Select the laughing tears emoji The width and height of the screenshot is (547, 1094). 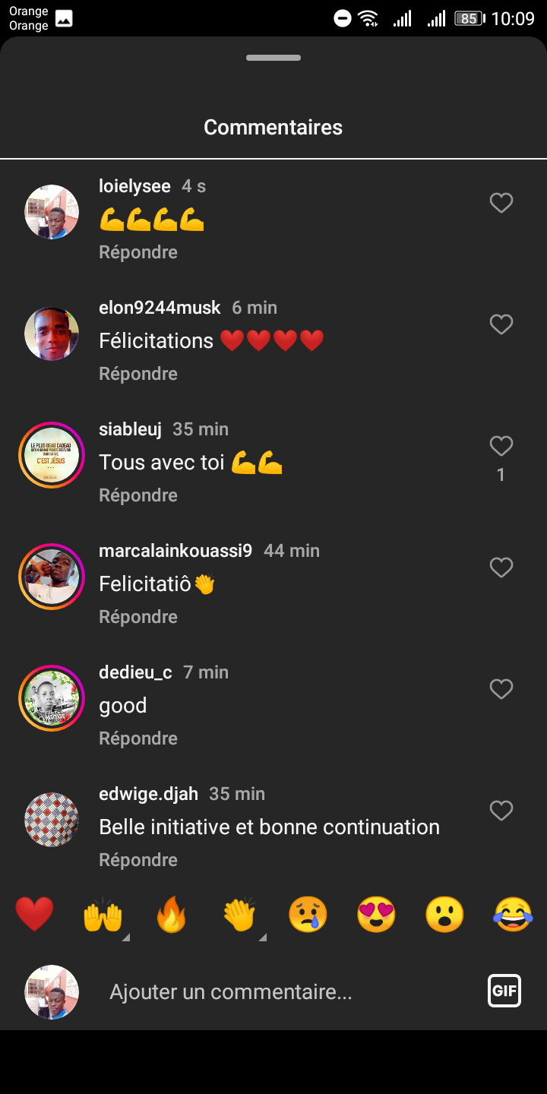[x=513, y=914]
